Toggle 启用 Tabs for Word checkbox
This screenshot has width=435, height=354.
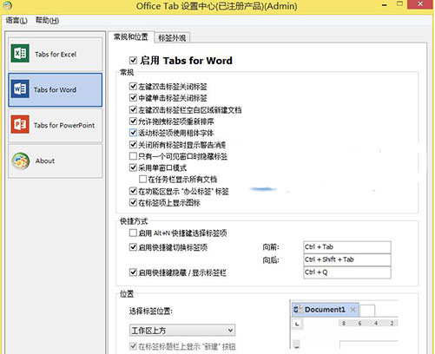tap(133, 61)
